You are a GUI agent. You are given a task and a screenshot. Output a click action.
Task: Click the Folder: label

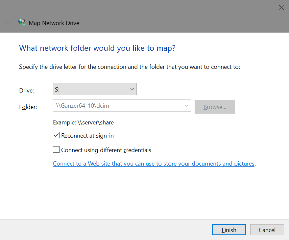click(x=28, y=107)
